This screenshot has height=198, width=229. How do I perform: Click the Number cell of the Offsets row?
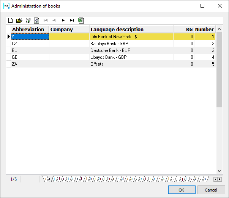[x=205, y=64]
